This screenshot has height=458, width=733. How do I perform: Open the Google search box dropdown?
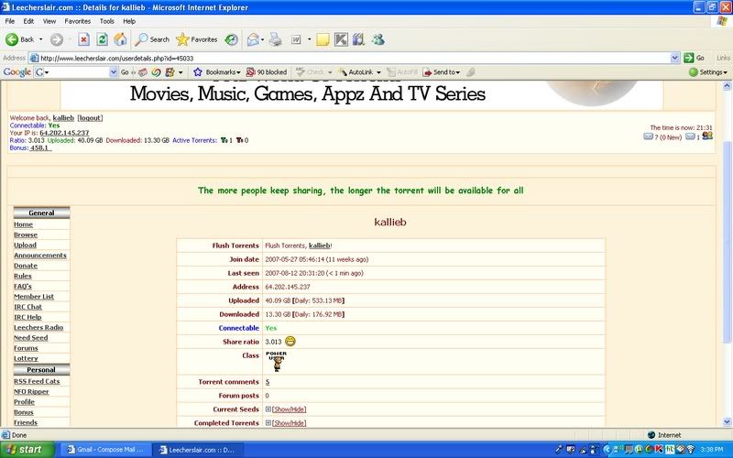(x=114, y=72)
